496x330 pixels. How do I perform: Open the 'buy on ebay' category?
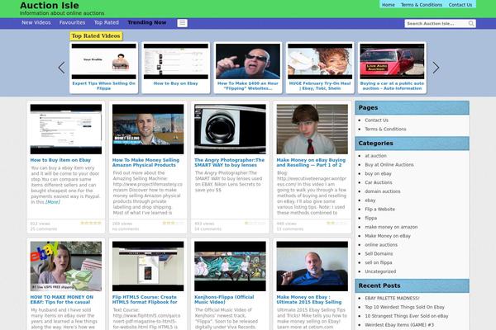(x=378, y=174)
